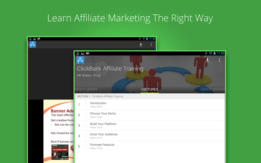
Task: Mark Grow Your Audience progress circle
Action: point(86,136)
